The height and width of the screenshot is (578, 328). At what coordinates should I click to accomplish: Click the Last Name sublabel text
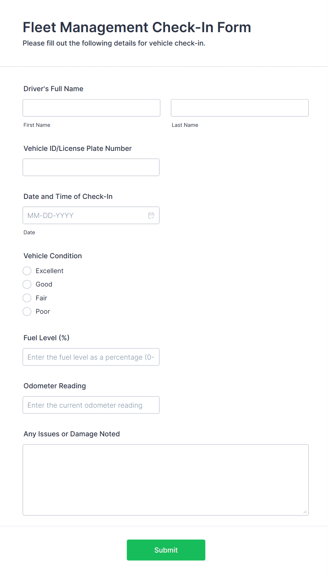click(185, 125)
